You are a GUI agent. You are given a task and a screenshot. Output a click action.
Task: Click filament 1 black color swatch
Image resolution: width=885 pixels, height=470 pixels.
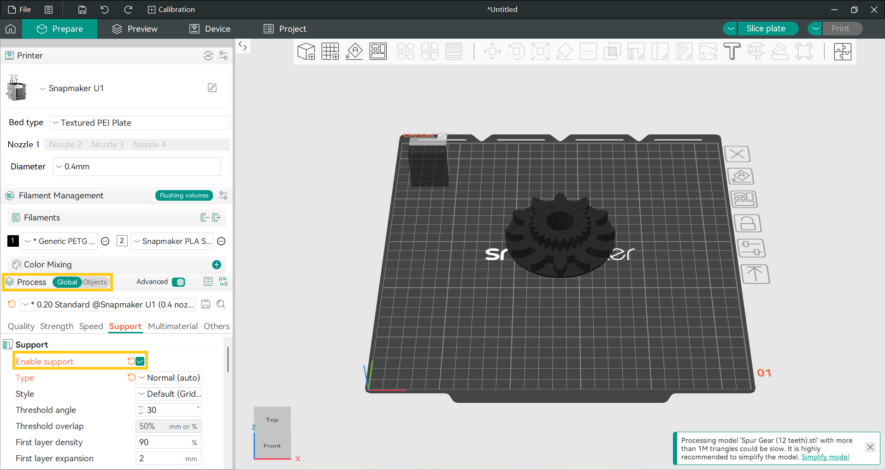tap(13, 241)
